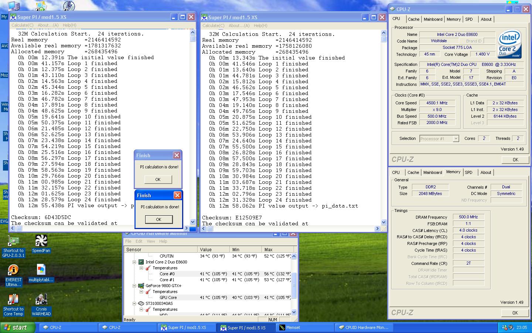Collapse the GeForce 9800 GTX+ tree node
This screenshot has width=532, height=333.
[134, 286]
